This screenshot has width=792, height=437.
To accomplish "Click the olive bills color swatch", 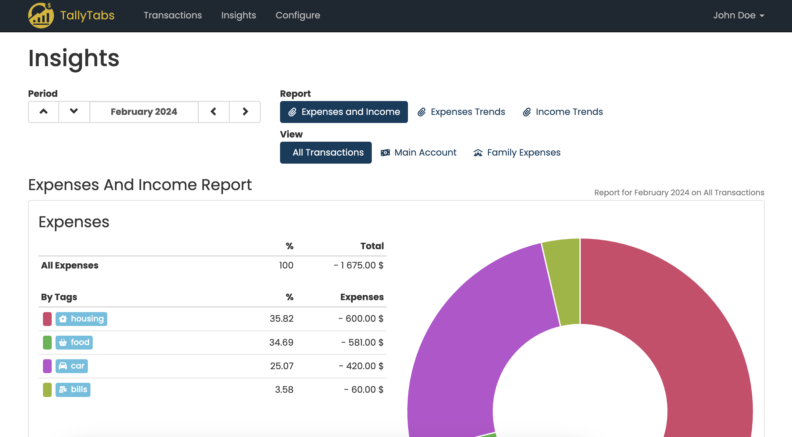I will coord(47,390).
